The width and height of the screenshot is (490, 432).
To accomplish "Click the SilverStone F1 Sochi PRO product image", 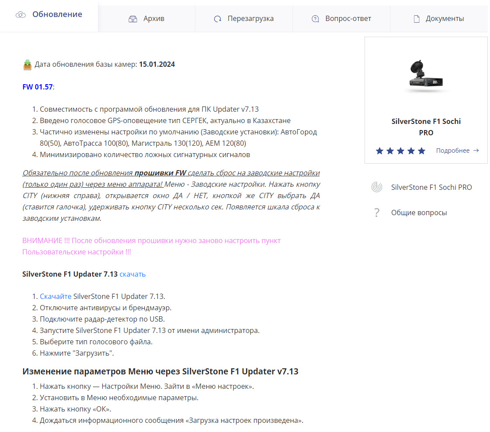I will pyautogui.click(x=426, y=76).
